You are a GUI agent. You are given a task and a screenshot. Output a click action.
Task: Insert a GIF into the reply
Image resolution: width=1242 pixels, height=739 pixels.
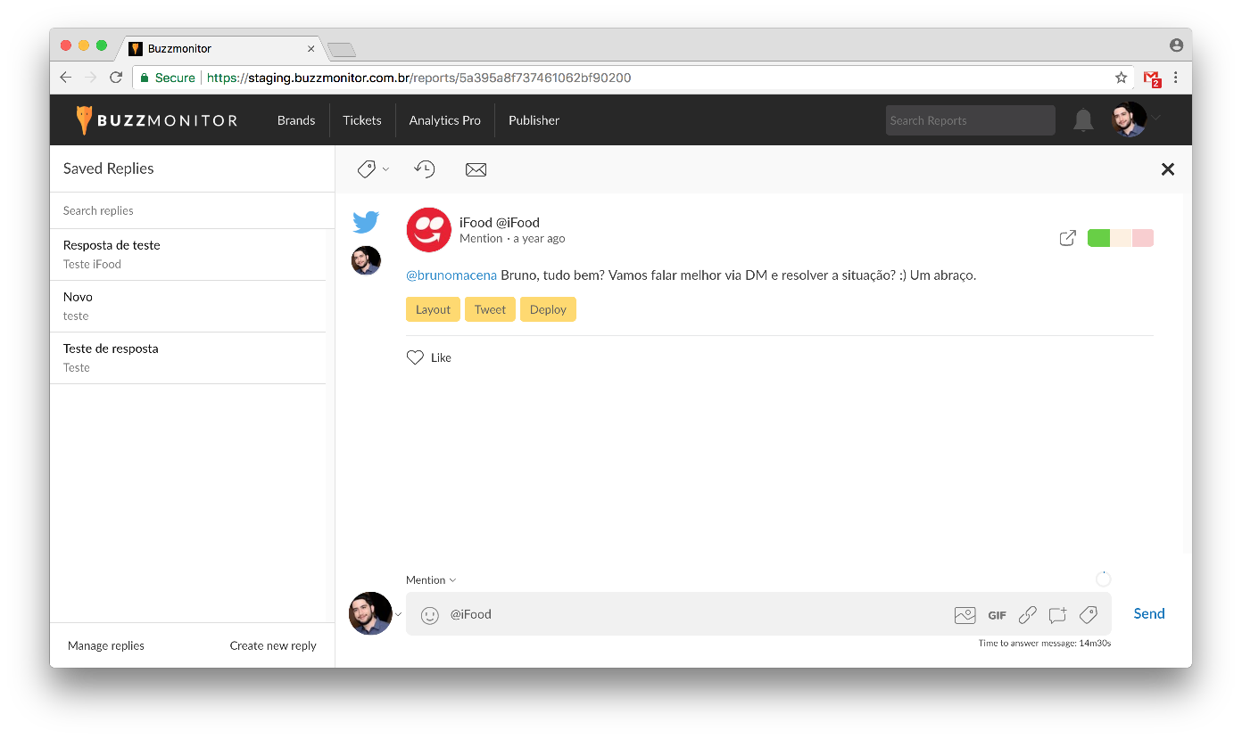click(x=997, y=615)
